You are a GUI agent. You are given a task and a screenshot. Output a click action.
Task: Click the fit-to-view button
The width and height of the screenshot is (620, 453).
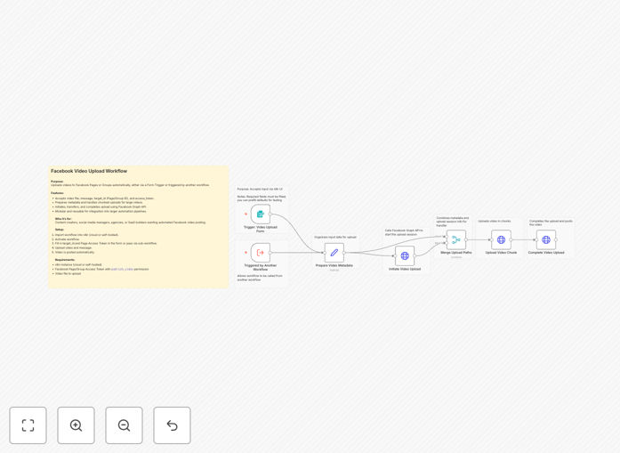point(28,425)
